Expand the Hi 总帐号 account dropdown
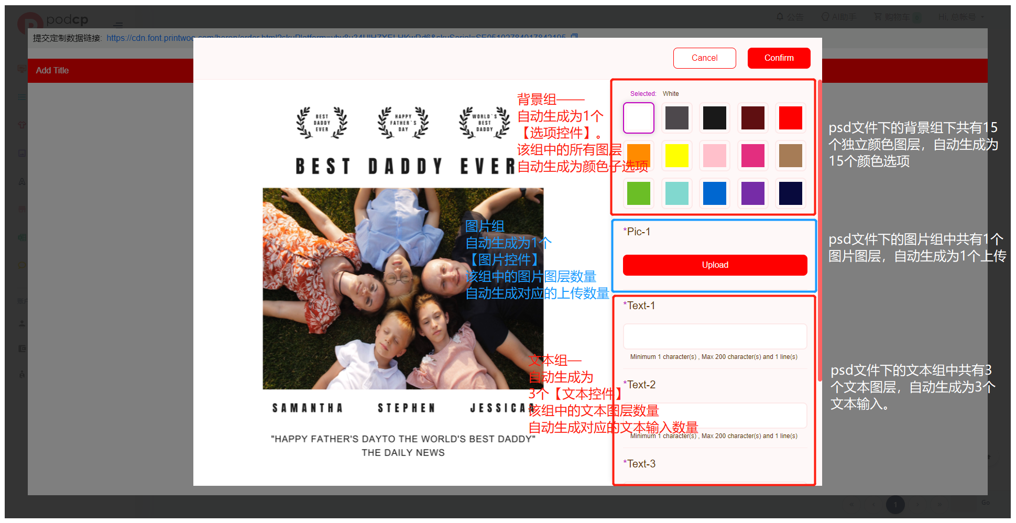The height and width of the screenshot is (523, 1016). (961, 17)
